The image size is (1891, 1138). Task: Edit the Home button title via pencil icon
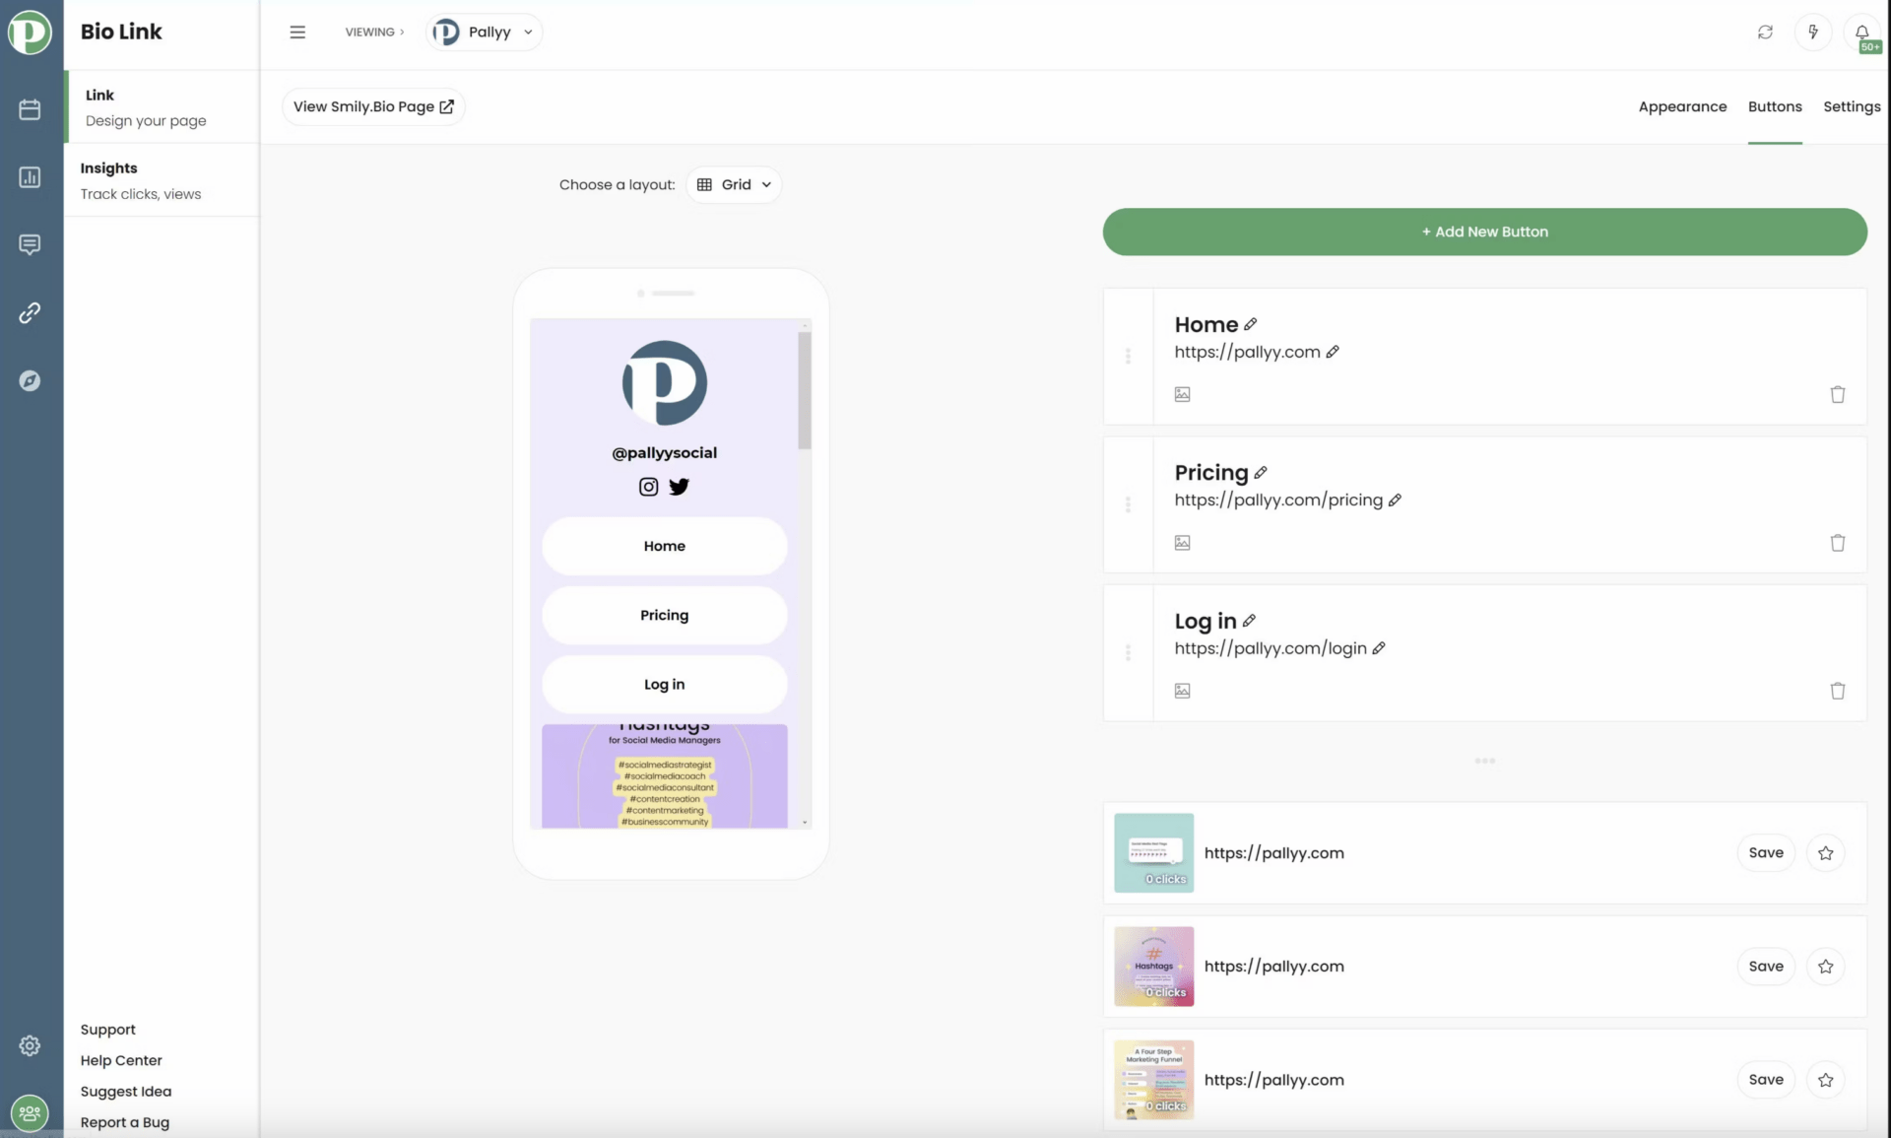click(1251, 323)
